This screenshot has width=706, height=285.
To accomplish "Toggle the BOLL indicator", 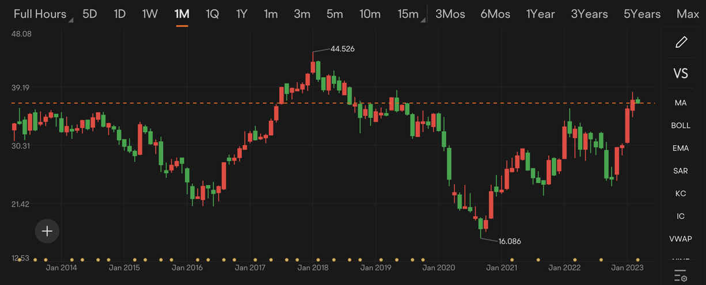I will 681,126.
